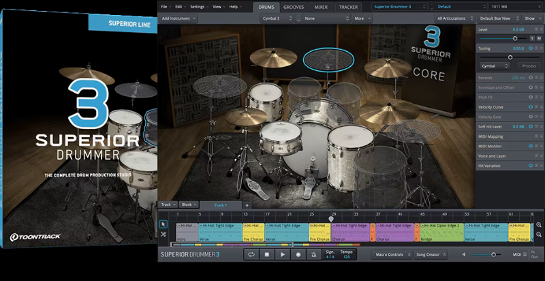Open the Voice and Layer menu icon
The height and width of the screenshot is (281, 545).
pyautogui.click(x=536, y=156)
